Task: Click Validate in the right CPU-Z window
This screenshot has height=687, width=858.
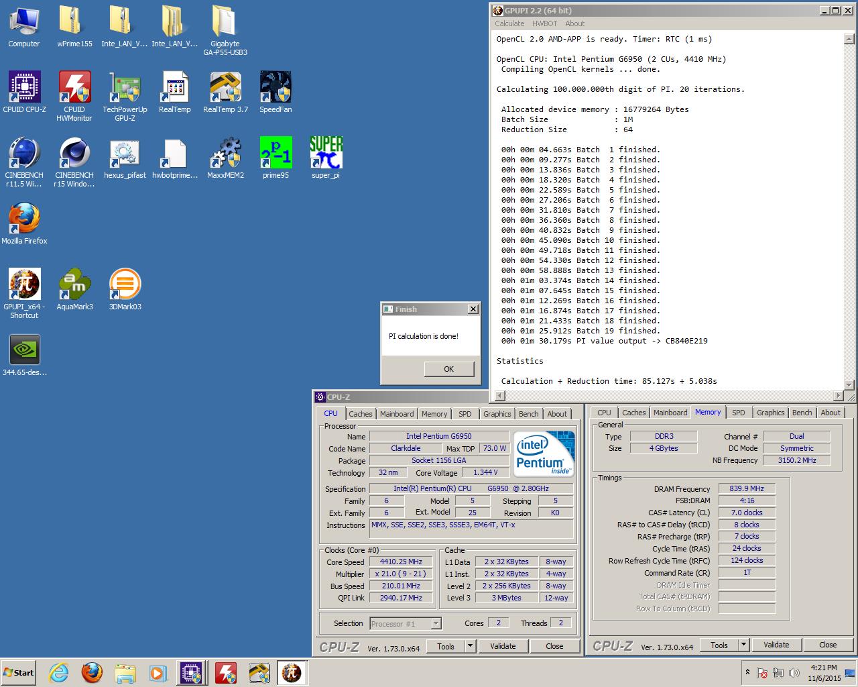Action: (776, 645)
